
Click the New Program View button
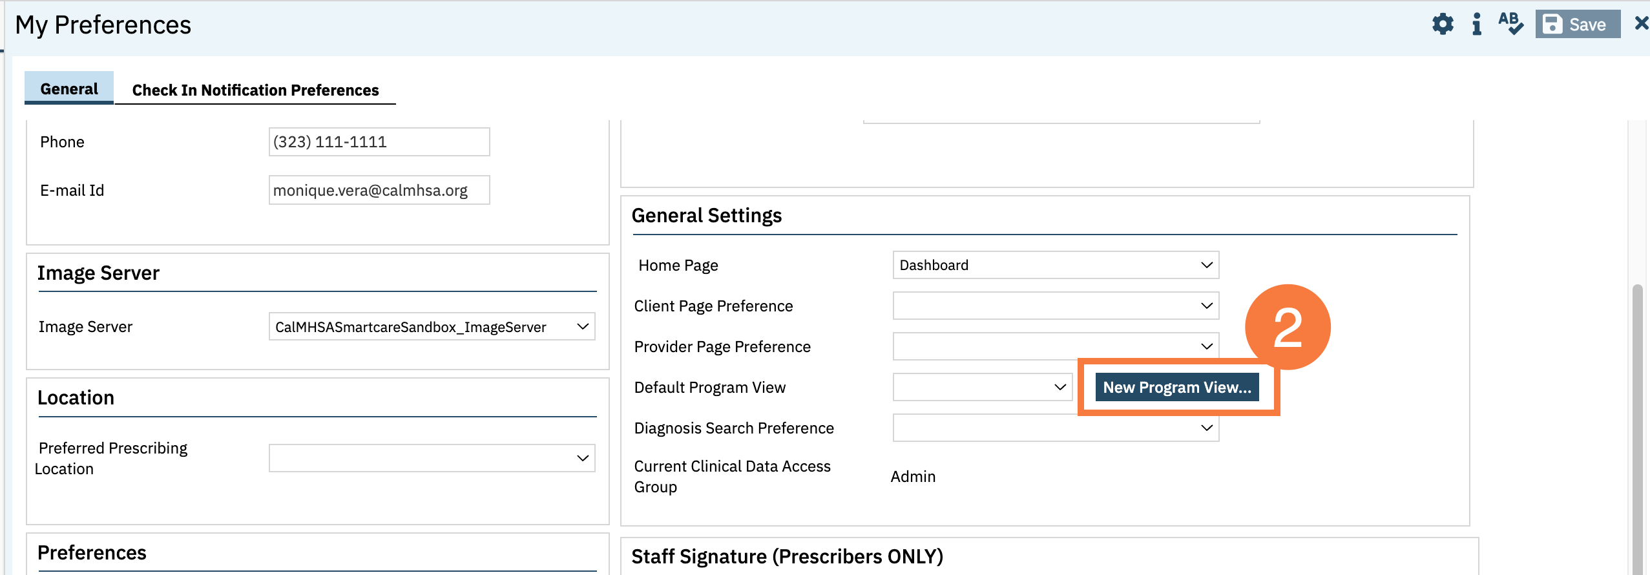click(x=1176, y=387)
